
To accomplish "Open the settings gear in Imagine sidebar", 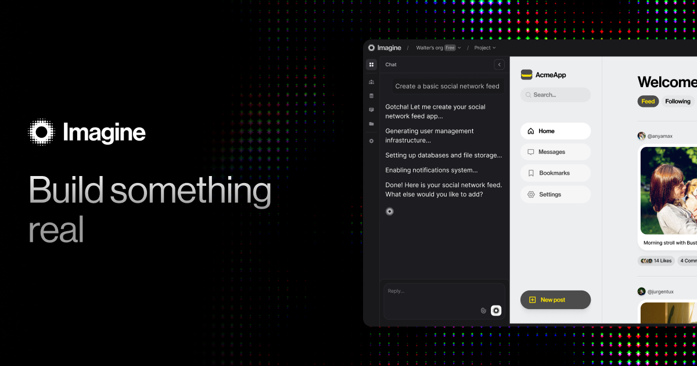I will (371, 141).
